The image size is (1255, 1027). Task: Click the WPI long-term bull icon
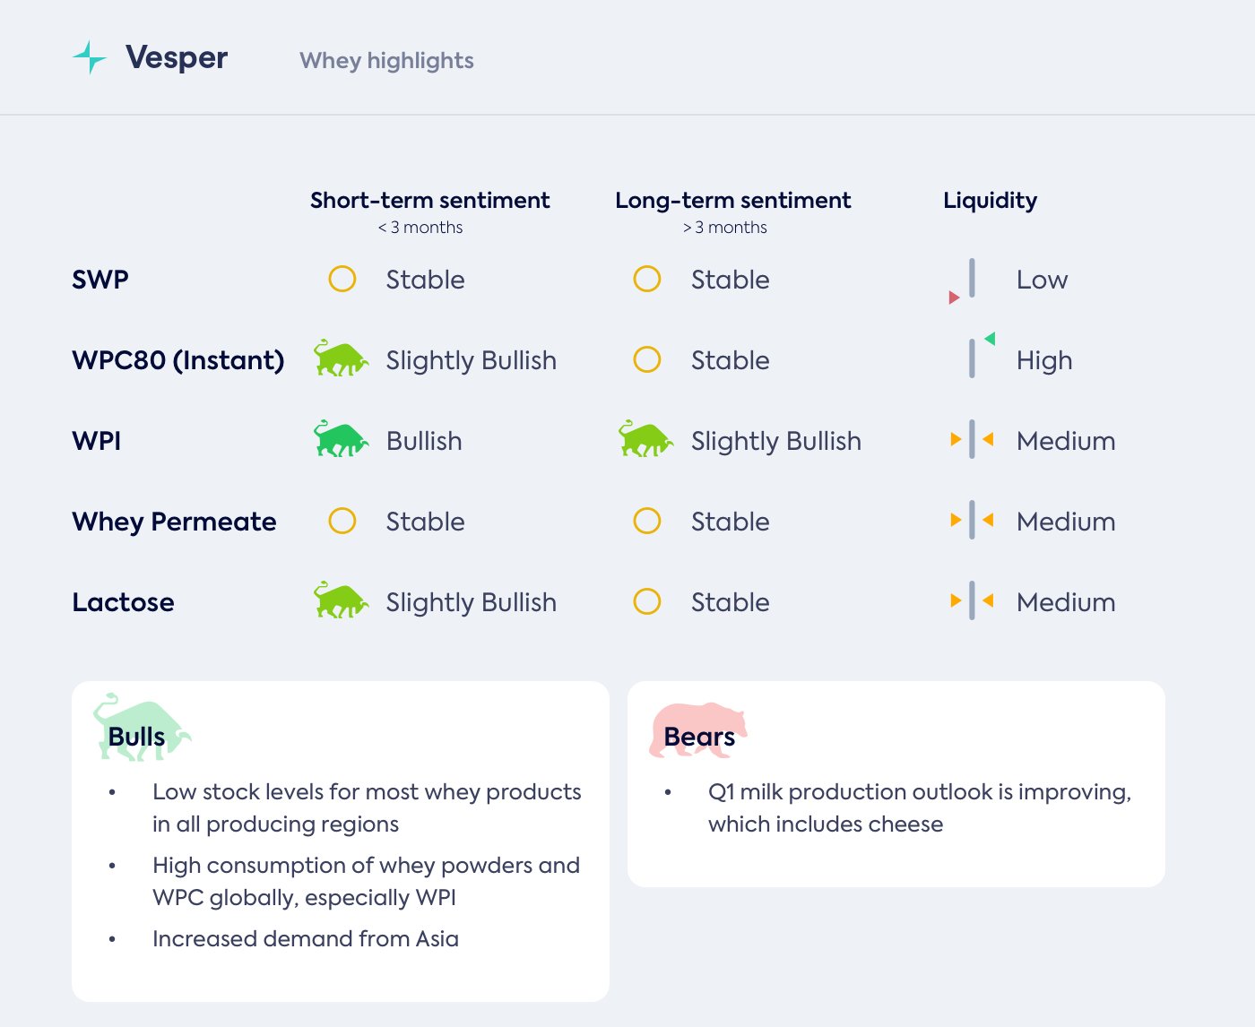645,439
